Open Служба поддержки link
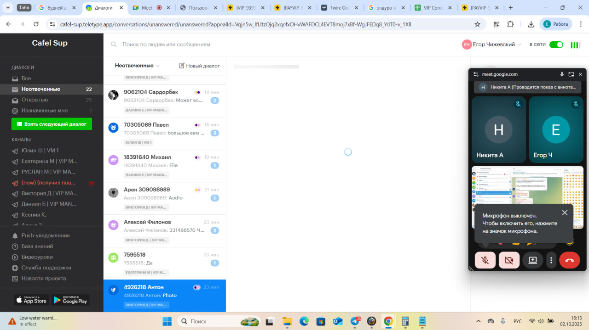 pyautogui.click(x=46, y=268)
